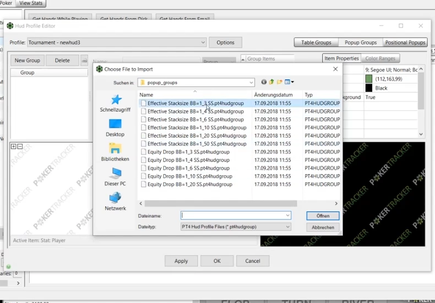435x303 pixels.
Task: Open Bibliotheken in the places sidebar
Action: point(115,153)
